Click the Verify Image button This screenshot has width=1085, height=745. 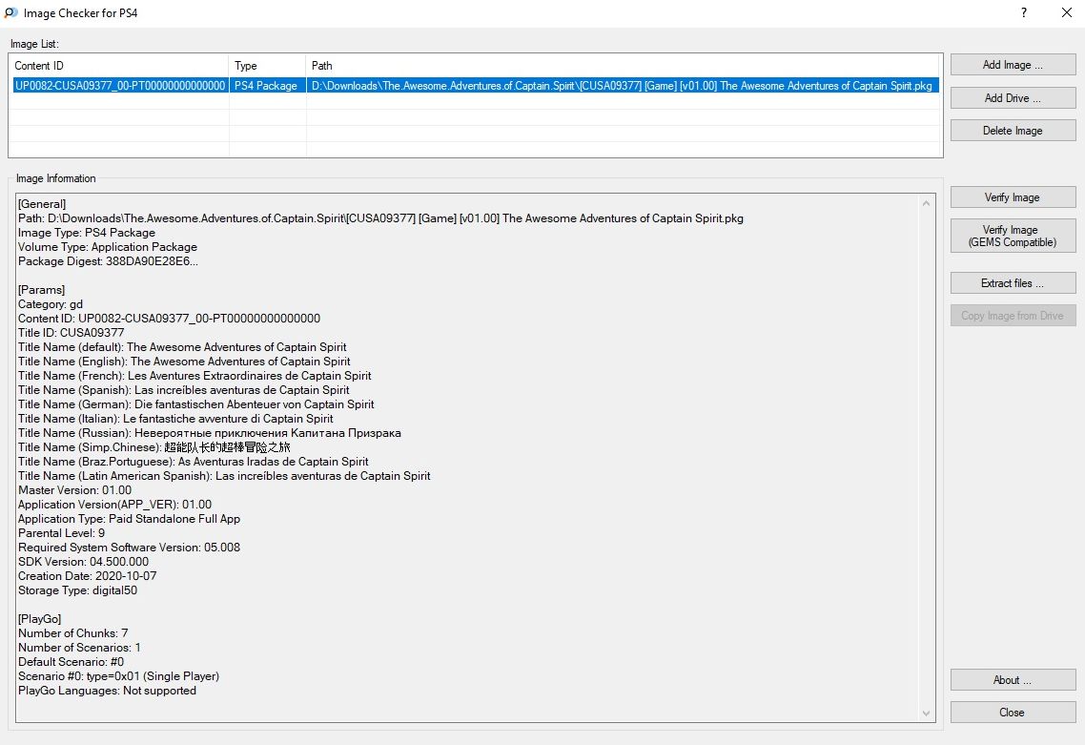tap(1013, 197)
